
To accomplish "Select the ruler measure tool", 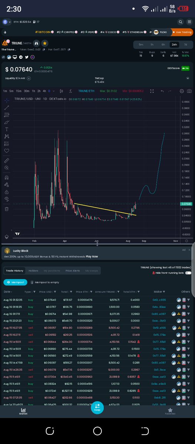I will [x=7, y=161].
